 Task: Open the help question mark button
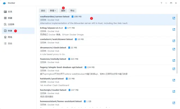point(161,3)
